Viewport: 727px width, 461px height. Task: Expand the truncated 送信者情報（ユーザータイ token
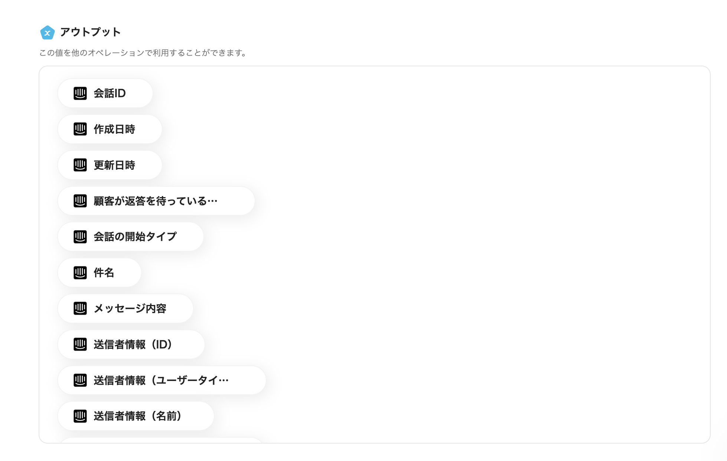(x=162, y=380)
